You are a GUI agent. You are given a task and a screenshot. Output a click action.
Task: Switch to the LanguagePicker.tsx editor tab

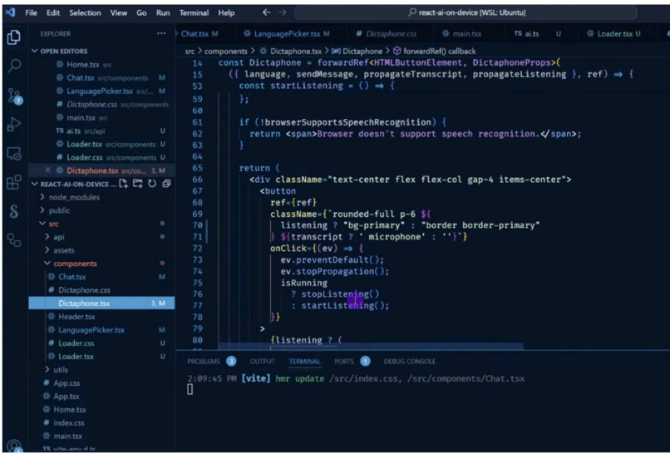point(292,33)
